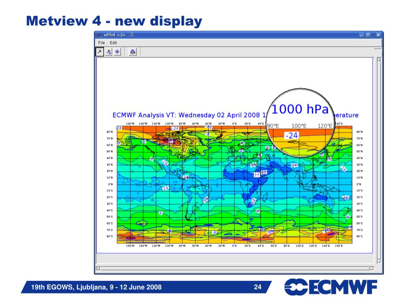
Task: Click the "-24" label inside the magnifier
Action: click(x=292, y=135)
